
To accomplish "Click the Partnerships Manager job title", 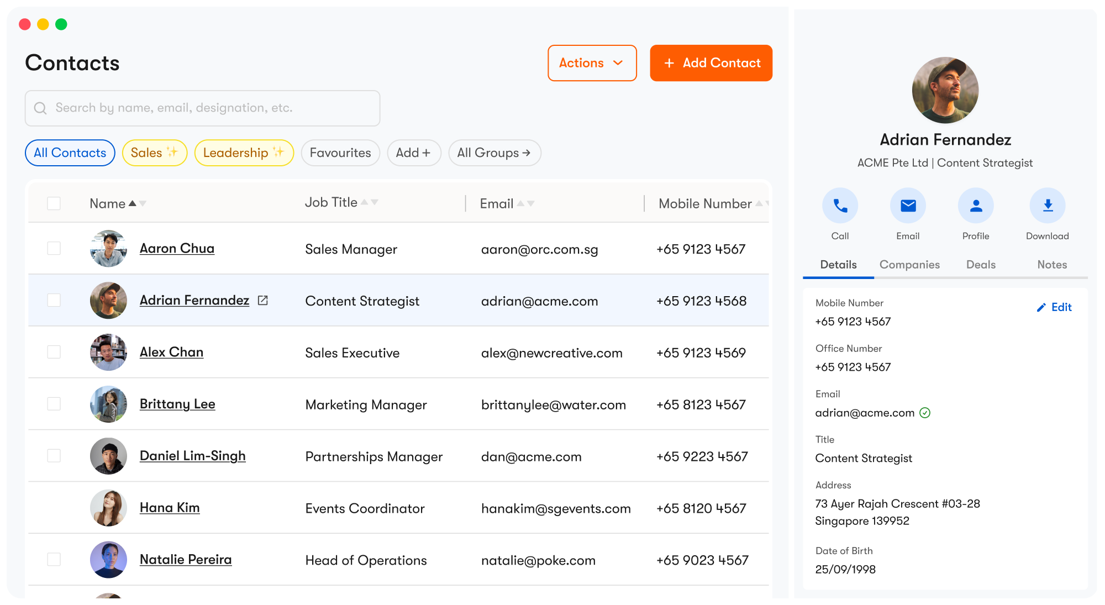I will (374, 457).
